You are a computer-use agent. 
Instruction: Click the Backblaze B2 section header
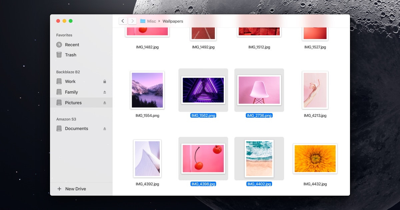click(68, 72)
